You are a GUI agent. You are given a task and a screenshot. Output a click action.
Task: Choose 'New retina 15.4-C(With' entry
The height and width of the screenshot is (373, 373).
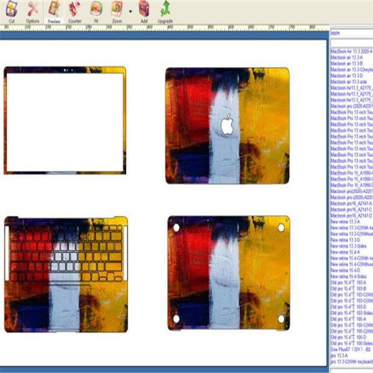click(351, 258)
